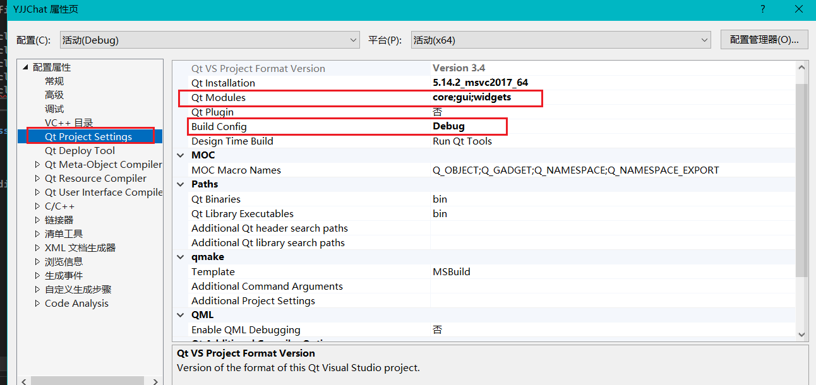Click the empty Additional Qt header search paths value
This screenshot has height=385, width=816.
(613, 228)
